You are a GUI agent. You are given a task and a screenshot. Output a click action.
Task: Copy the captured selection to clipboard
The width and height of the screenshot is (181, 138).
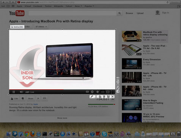[x=104, y=97]
